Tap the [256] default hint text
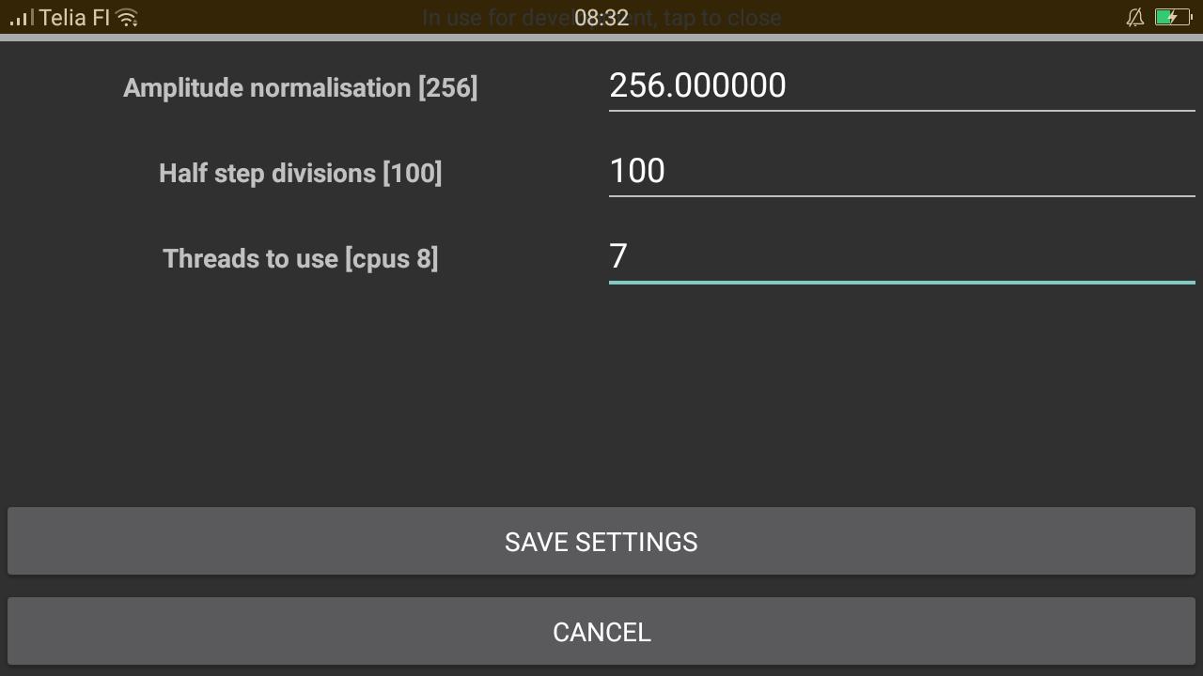The width and height of the screenshot is (1203, 676). 448,88
